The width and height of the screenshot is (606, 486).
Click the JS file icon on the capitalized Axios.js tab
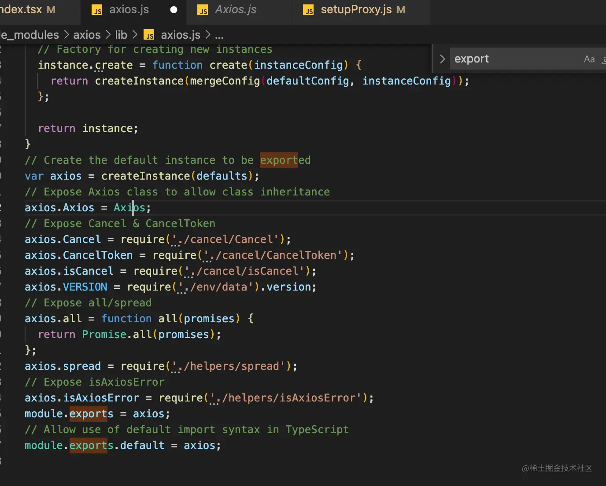tap(203, 10)
